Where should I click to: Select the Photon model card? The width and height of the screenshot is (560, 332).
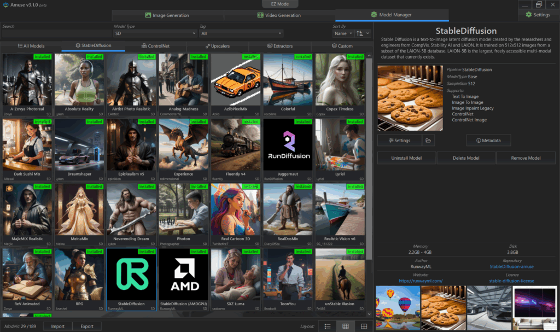(x=184, y=215)
